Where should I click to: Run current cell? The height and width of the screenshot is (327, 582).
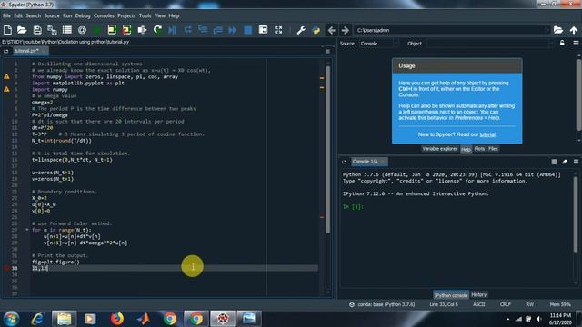click(x=112, y=30)
